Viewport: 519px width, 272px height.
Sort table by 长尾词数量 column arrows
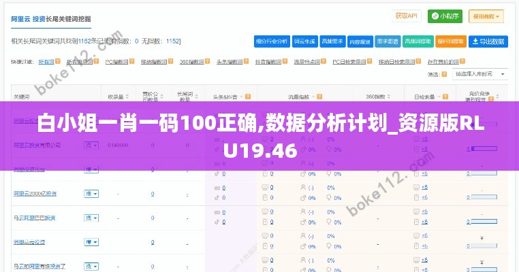coord(197,97)
